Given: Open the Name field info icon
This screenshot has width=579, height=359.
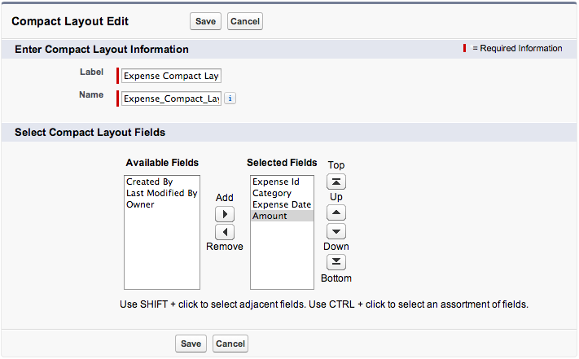Looking at the screenshot, I should [230, 99].
